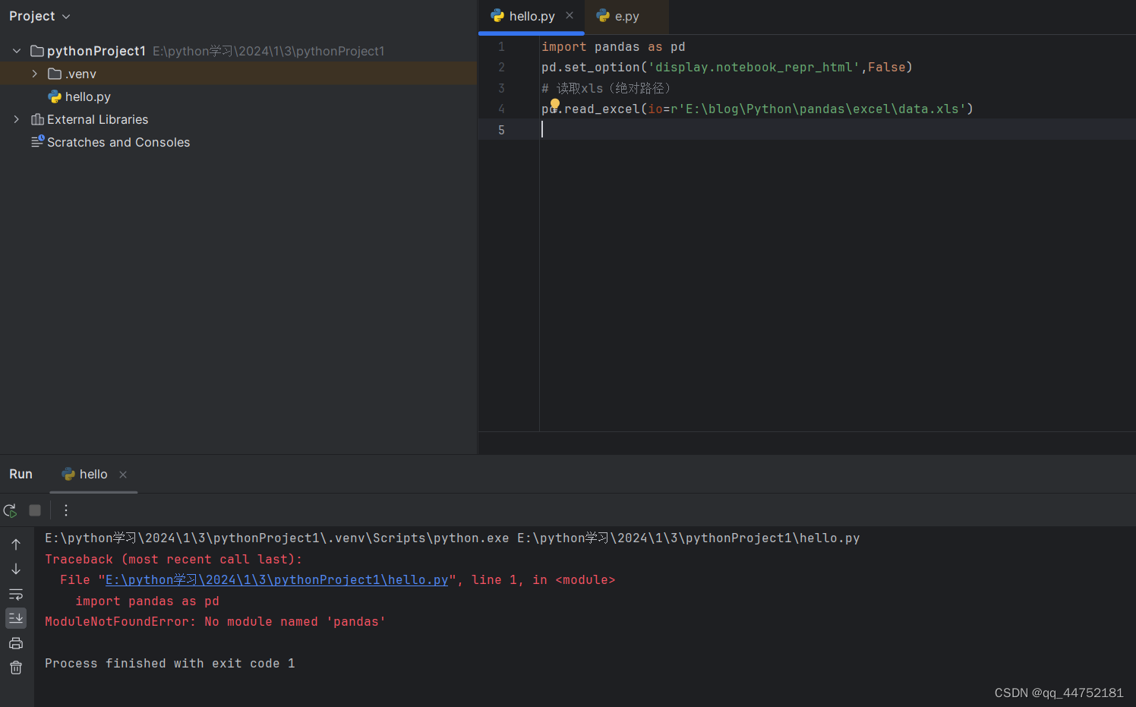Click the 'import pandas as pd' code line
The height and width of the screenshot is (707, 1136).
(x=613, y=47)
